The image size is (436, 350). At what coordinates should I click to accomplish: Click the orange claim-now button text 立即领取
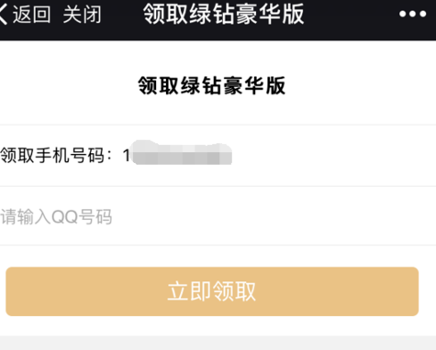coord(212,291)
